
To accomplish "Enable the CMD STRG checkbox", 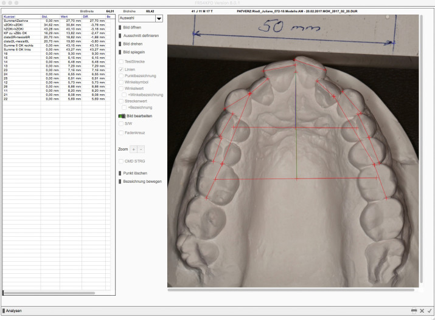I will [121, 161].
